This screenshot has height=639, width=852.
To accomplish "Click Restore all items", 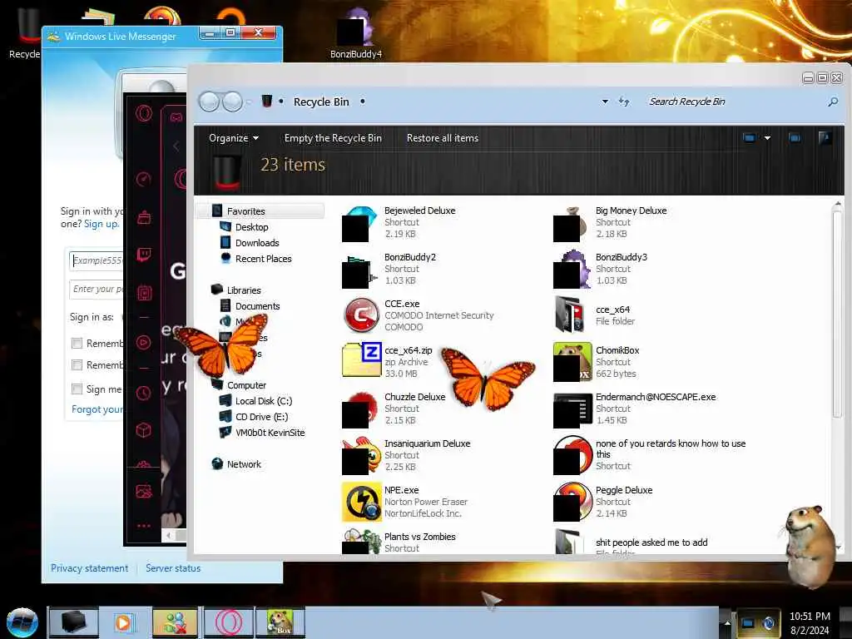I will 443,138.
